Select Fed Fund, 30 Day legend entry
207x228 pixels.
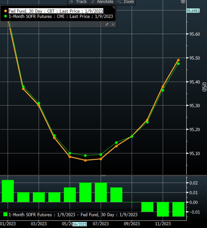[56, 11]
